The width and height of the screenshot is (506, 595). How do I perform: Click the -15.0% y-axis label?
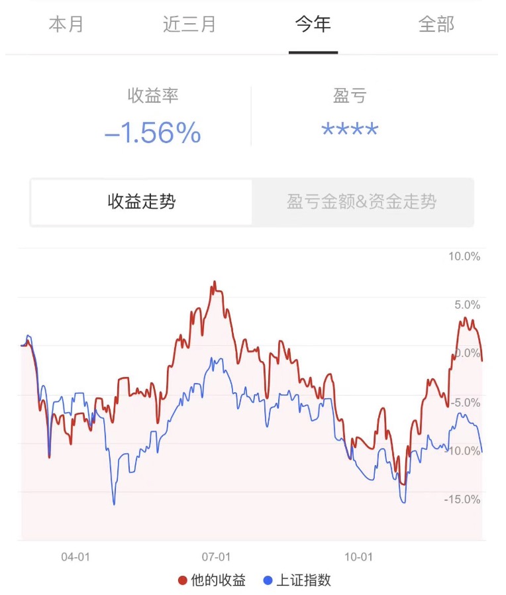point(462,500)
